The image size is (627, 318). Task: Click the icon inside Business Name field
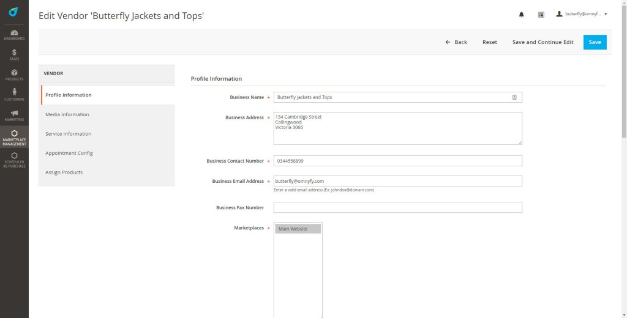pyautogui.click(x=514, y=97)
